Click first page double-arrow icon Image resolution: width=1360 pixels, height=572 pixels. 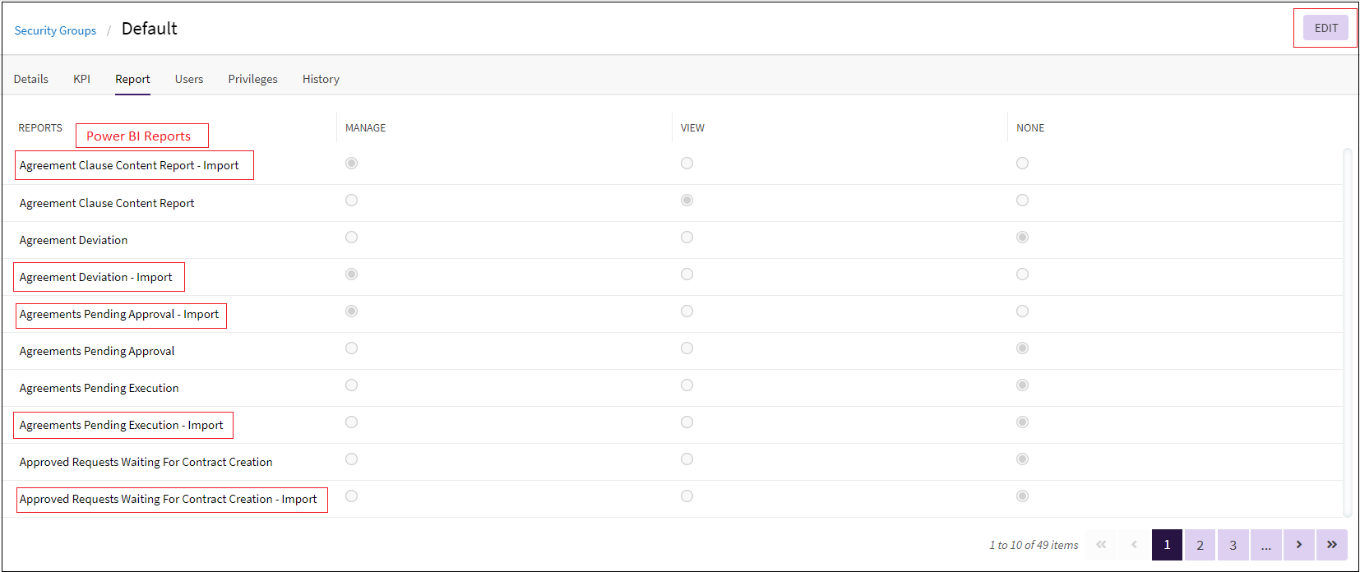click(x=1101, y=545)
